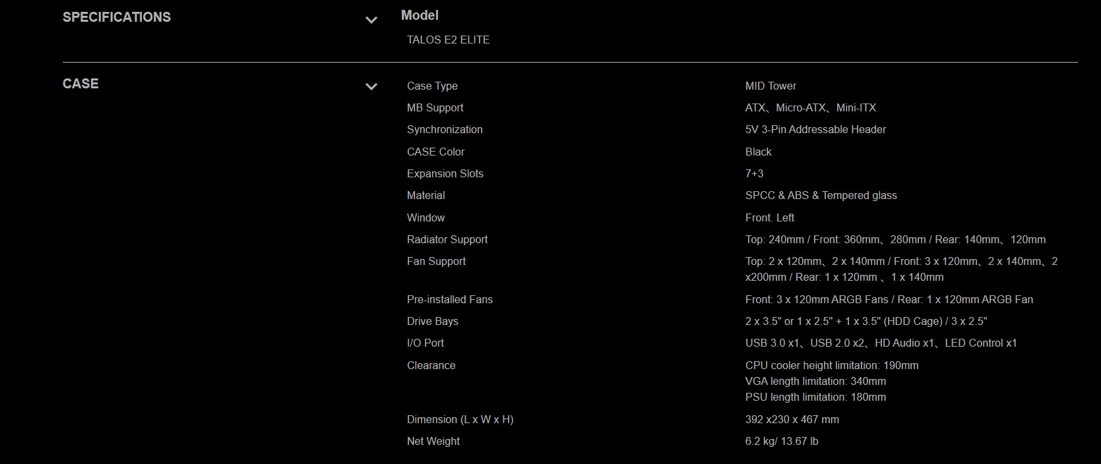Click the Fan Support value text

901,269
